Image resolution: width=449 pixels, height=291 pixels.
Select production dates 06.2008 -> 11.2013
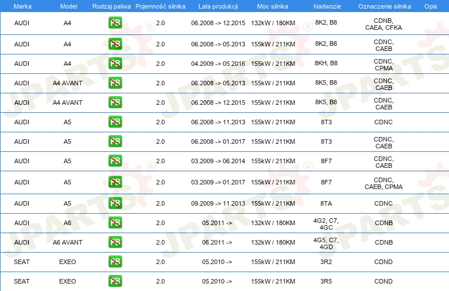pos(218,122)
